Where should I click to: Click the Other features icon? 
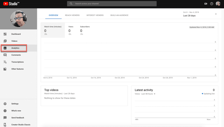point(5,69)
